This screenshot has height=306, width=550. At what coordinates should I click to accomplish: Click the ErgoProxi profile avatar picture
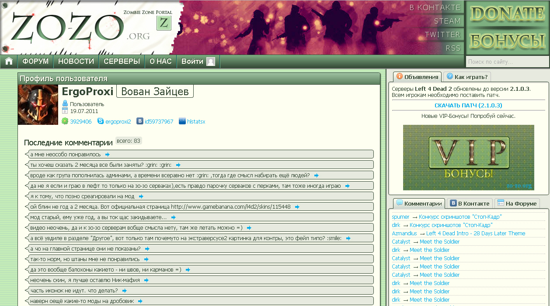tap(38, 105)
